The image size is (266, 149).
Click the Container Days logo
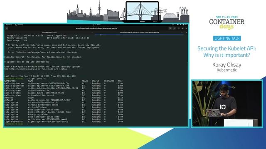(x=227, y=22)
